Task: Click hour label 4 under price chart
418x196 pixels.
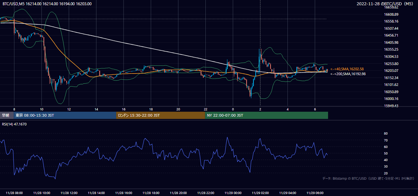Action: tap(287, 109)
